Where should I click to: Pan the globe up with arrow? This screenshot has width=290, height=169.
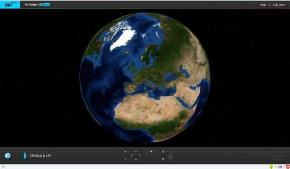[x=136, y=151]
